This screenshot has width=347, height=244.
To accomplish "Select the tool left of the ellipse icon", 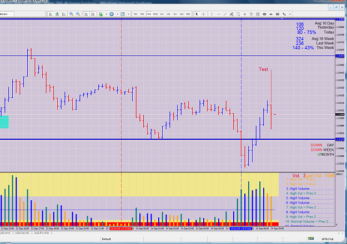I will [x=258, y=14].
